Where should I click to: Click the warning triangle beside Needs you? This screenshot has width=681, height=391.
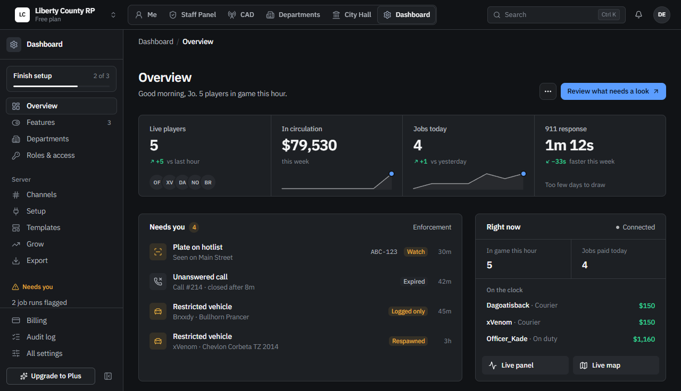(15, 287)
